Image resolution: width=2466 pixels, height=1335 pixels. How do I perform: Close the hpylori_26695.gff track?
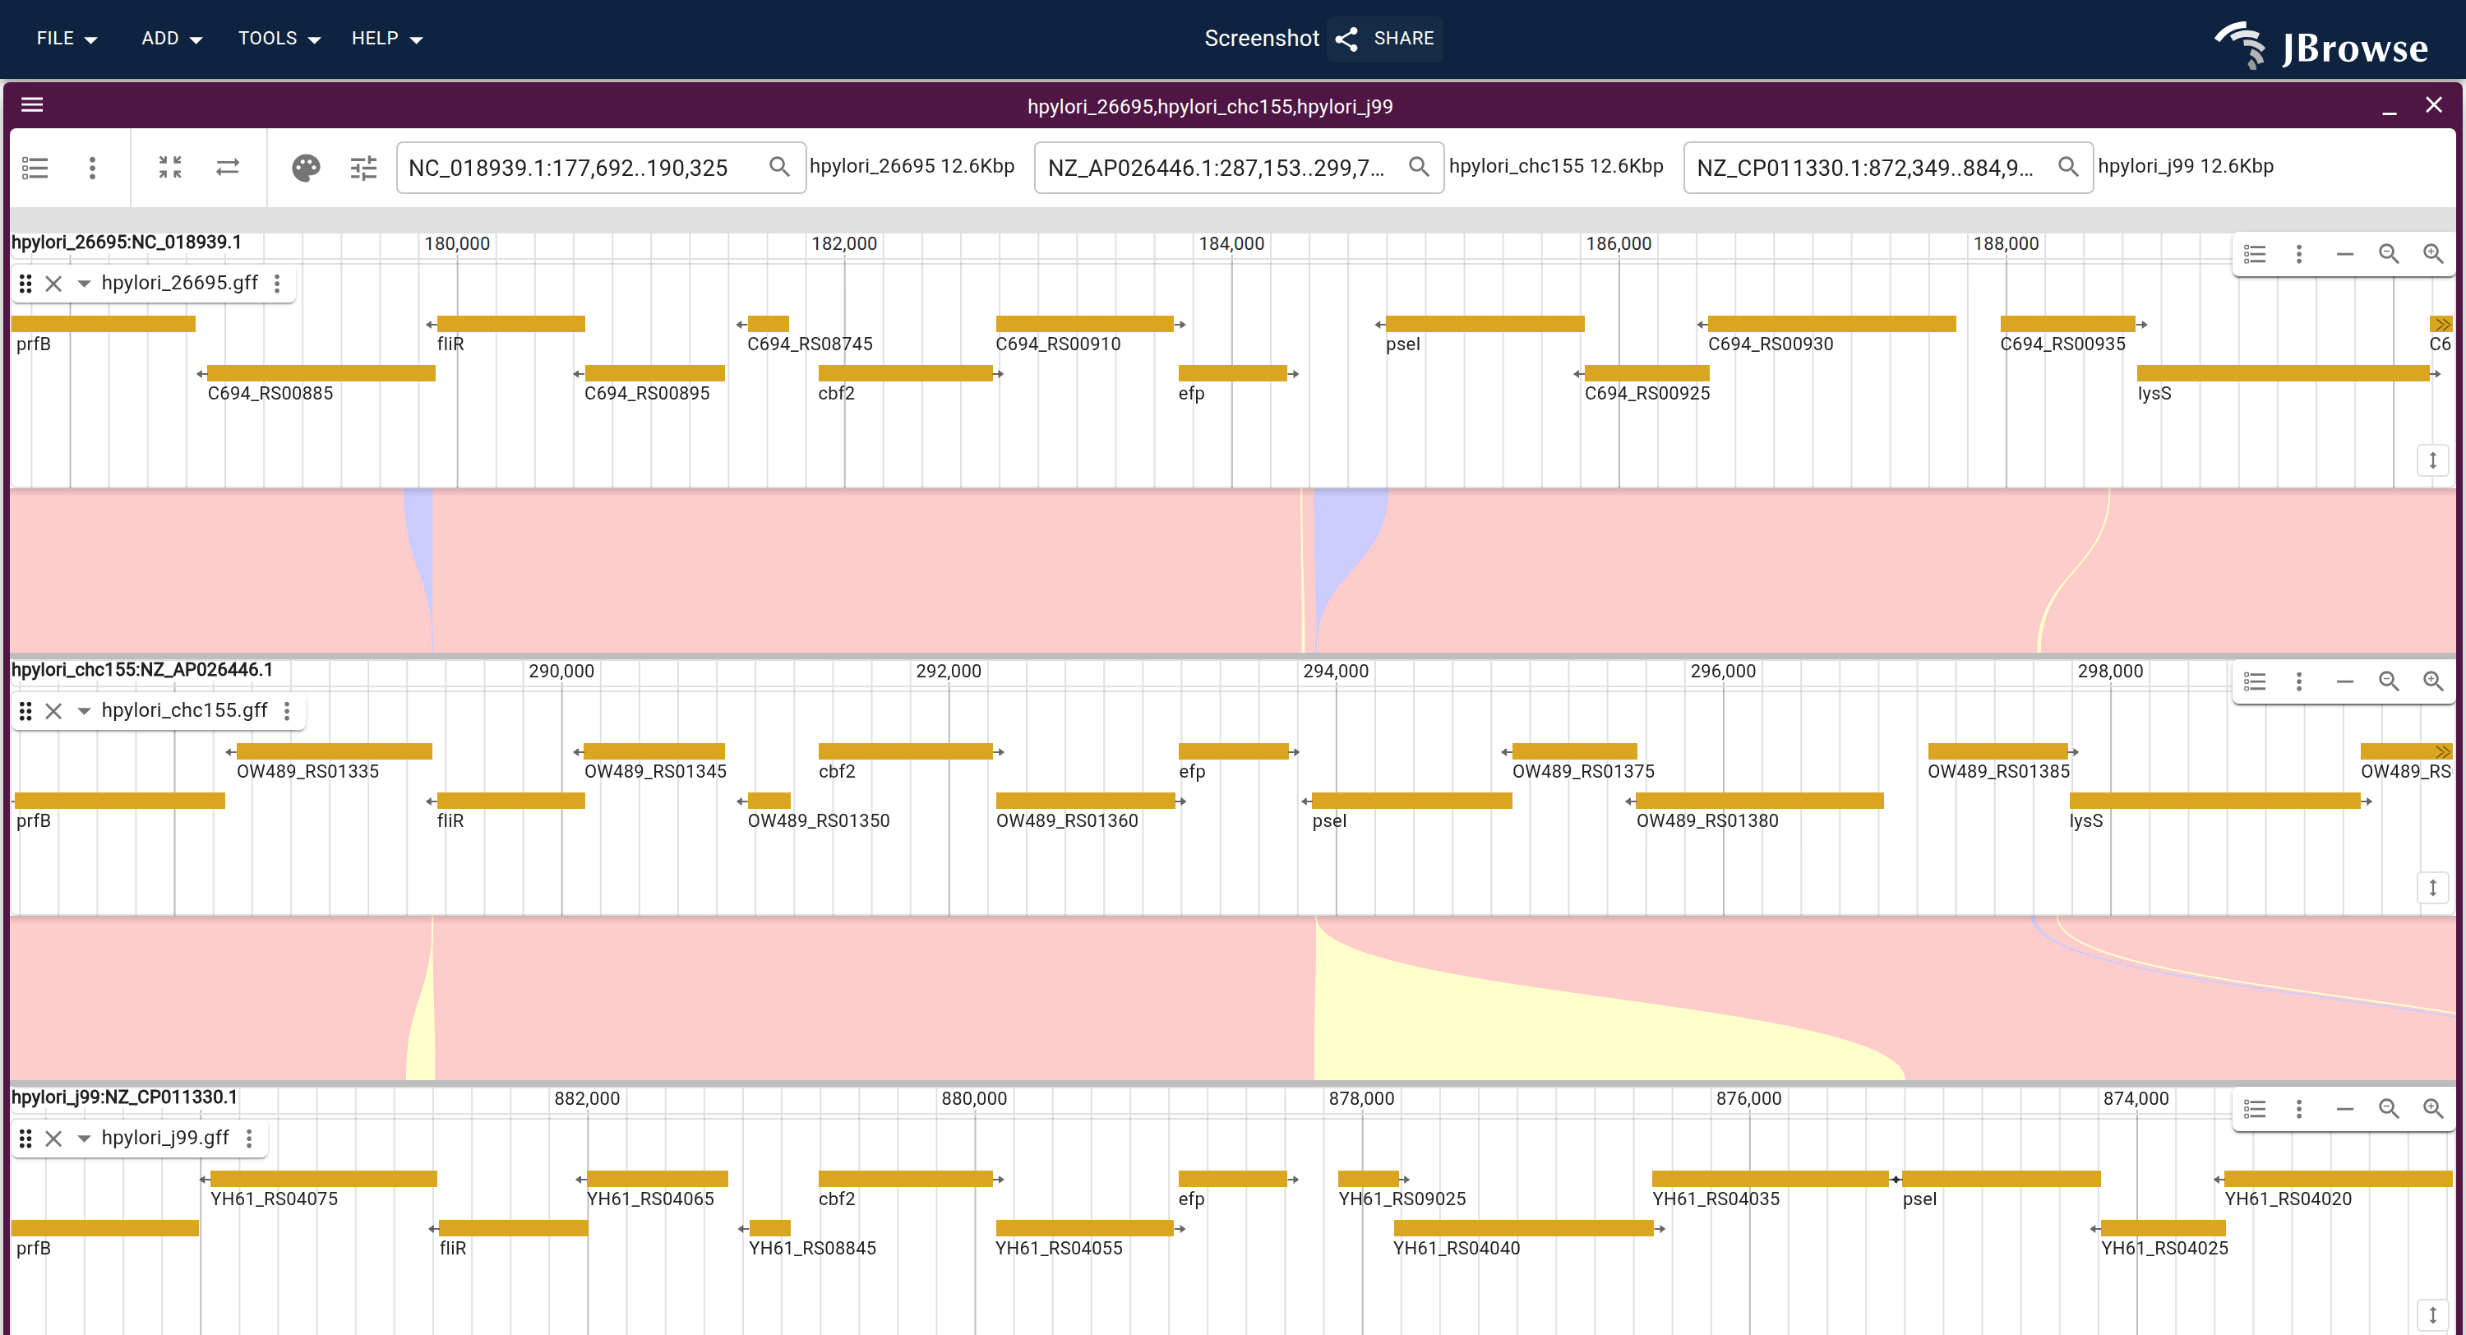tap(53, 284)
